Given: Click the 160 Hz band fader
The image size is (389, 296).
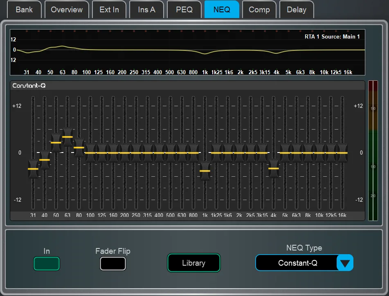Looking at the screenshot, I should [x=113, y=153].
